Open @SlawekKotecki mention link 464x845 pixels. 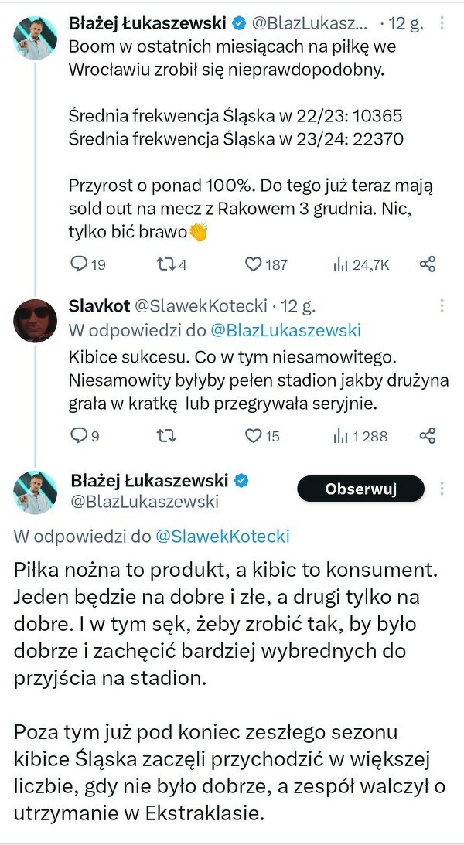[x=223, y=536]
